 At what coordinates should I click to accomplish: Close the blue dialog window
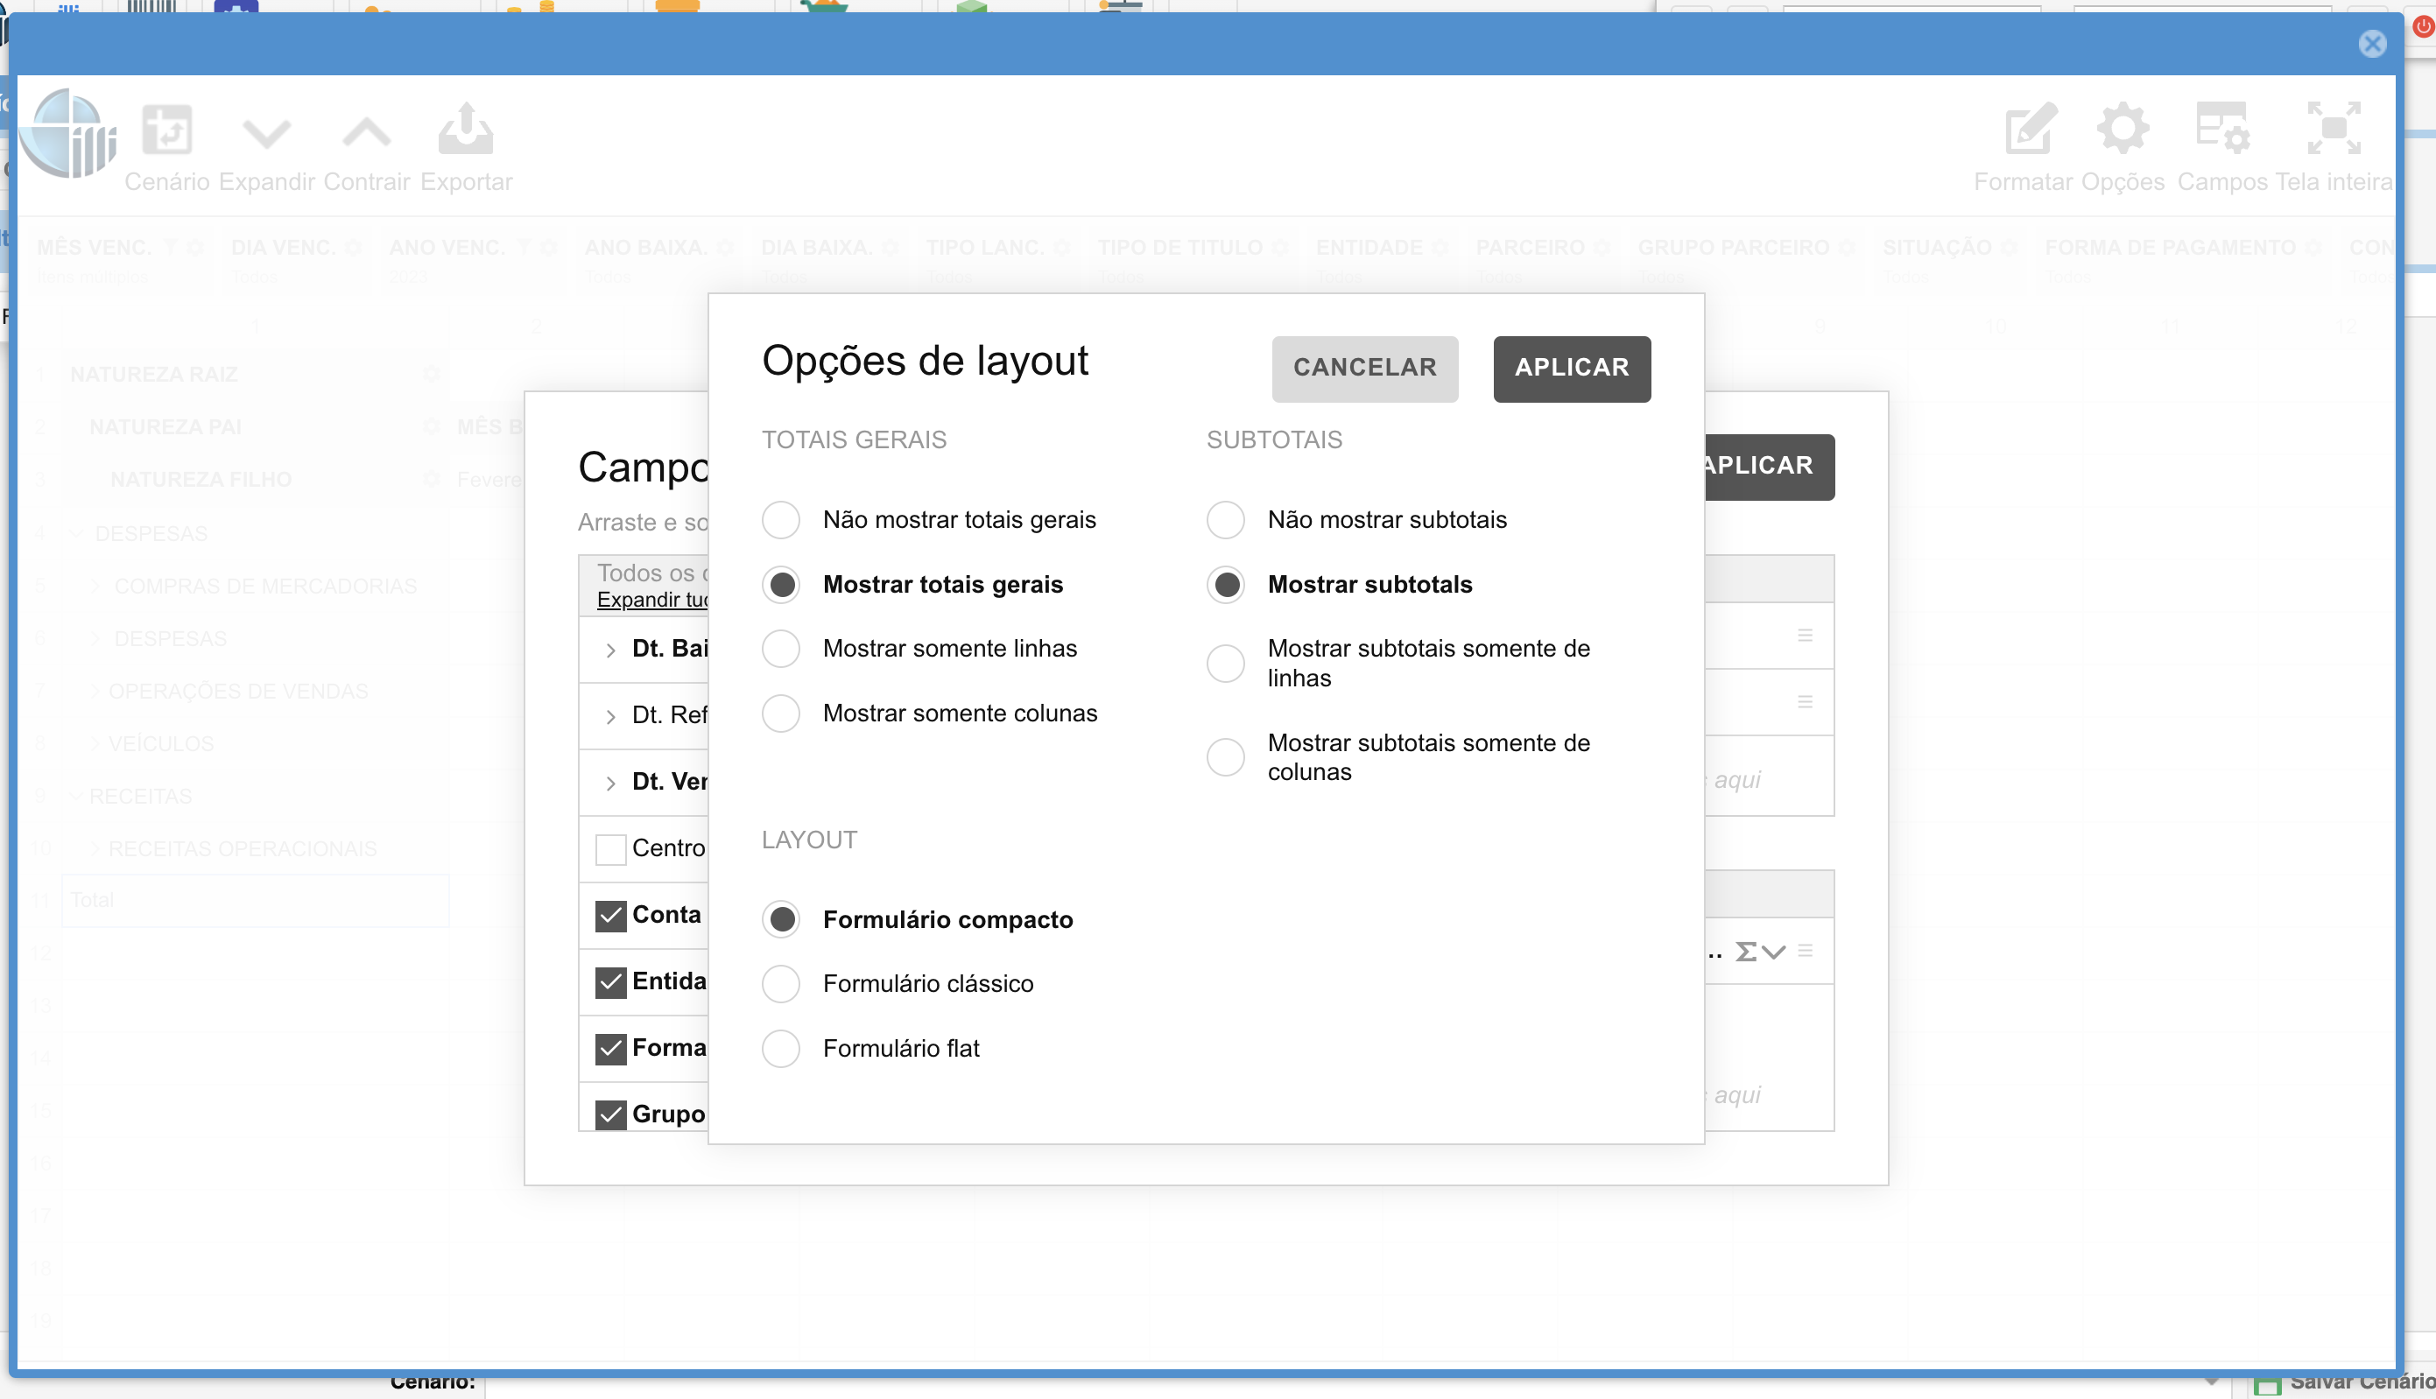2373,44
